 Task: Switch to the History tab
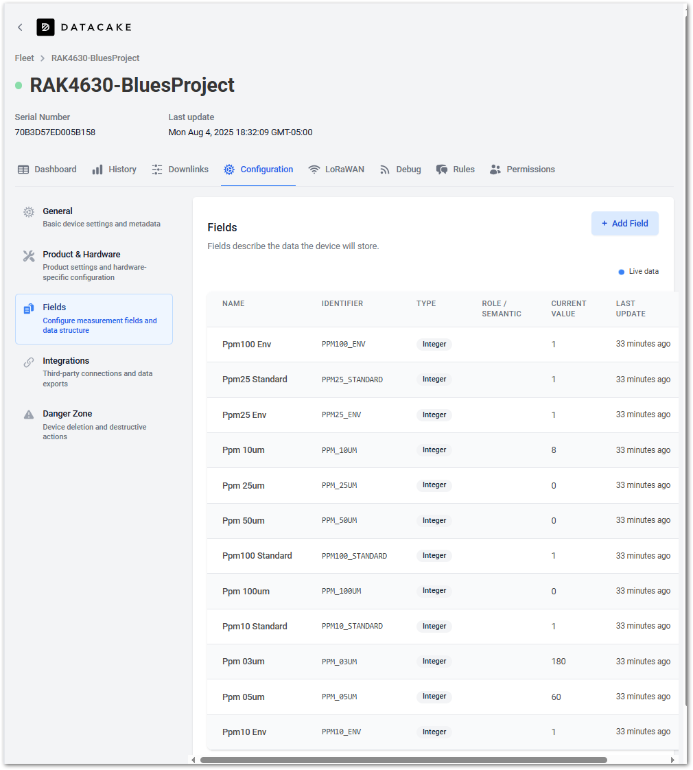click(x=114, y=170)
